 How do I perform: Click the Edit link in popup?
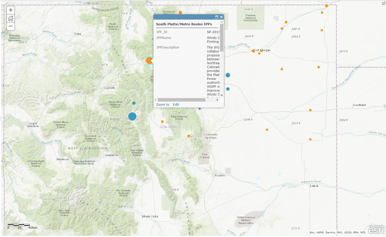[176, 105]
